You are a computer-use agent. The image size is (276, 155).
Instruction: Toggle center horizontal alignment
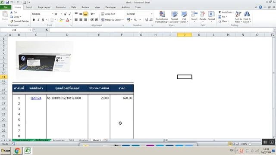click(81, 20)
